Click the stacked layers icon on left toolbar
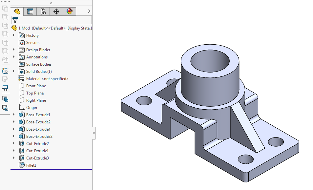This screenshot has width=313, height=190. point(5,98)
